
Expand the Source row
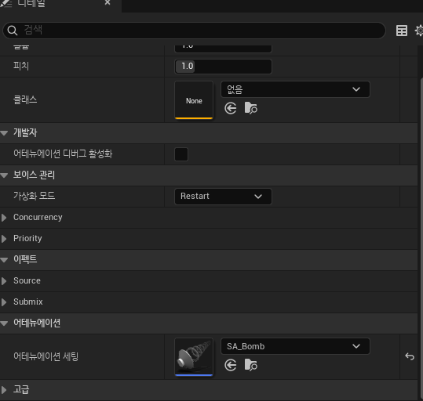(x=4, y=281)
